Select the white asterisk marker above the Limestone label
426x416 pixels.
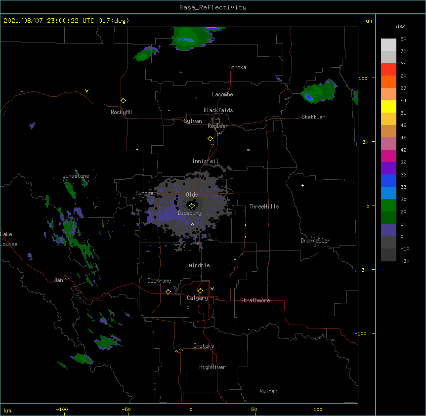(76, 171)
